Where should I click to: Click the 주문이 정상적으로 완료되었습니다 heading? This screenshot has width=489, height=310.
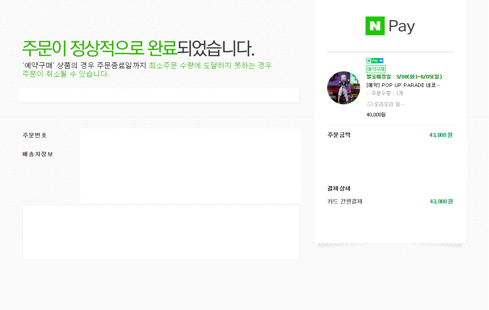(138, 48)
